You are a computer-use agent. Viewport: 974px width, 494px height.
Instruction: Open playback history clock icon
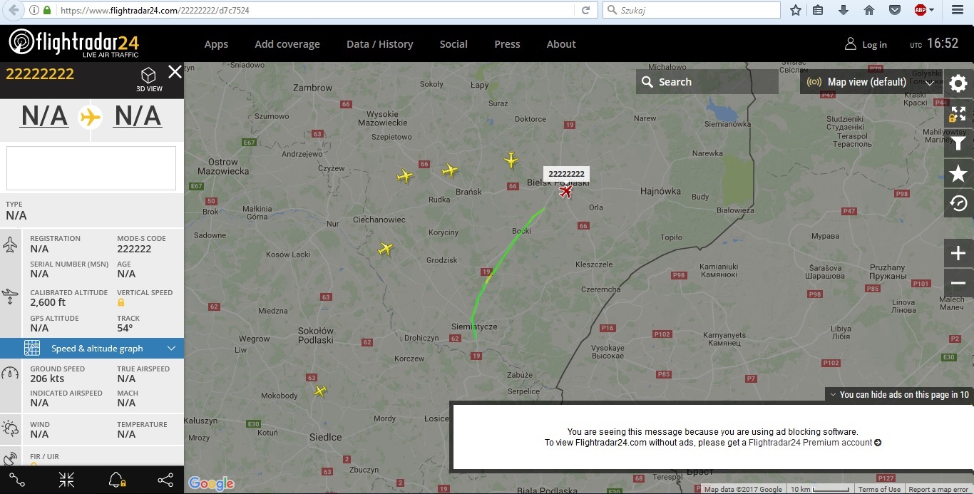click(x=958, y=203)
